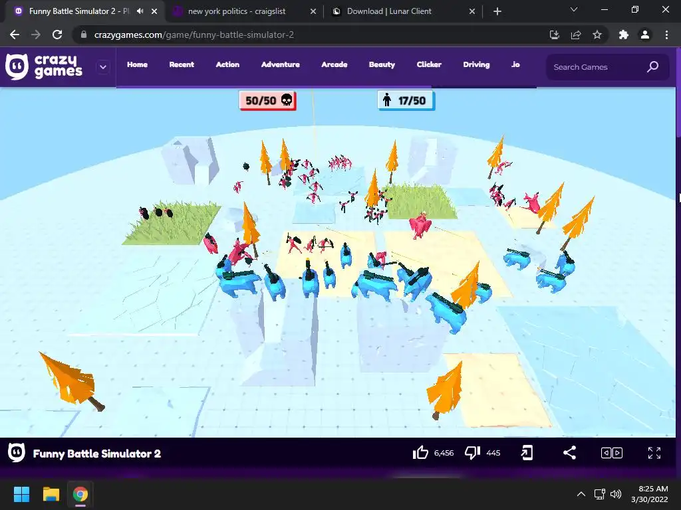Click the add-to-home-screen icon in game bar

pyautogui.click(x=527, y=453)
